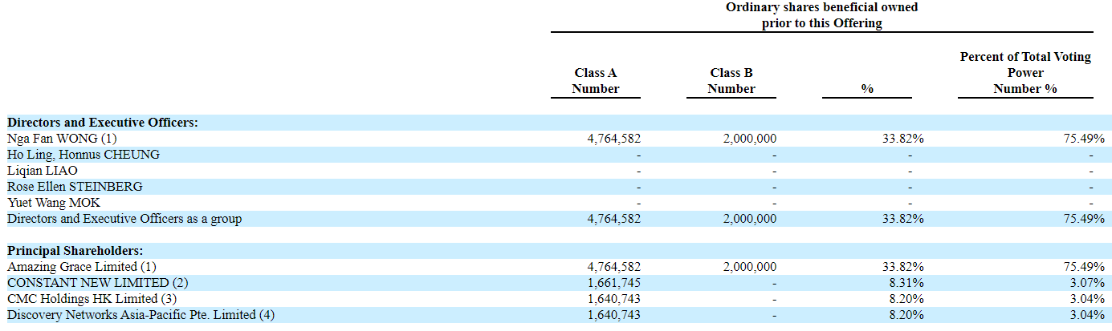Select Directors and Executive Officers as a group
Screen dimensions: 1112x331
124,219
